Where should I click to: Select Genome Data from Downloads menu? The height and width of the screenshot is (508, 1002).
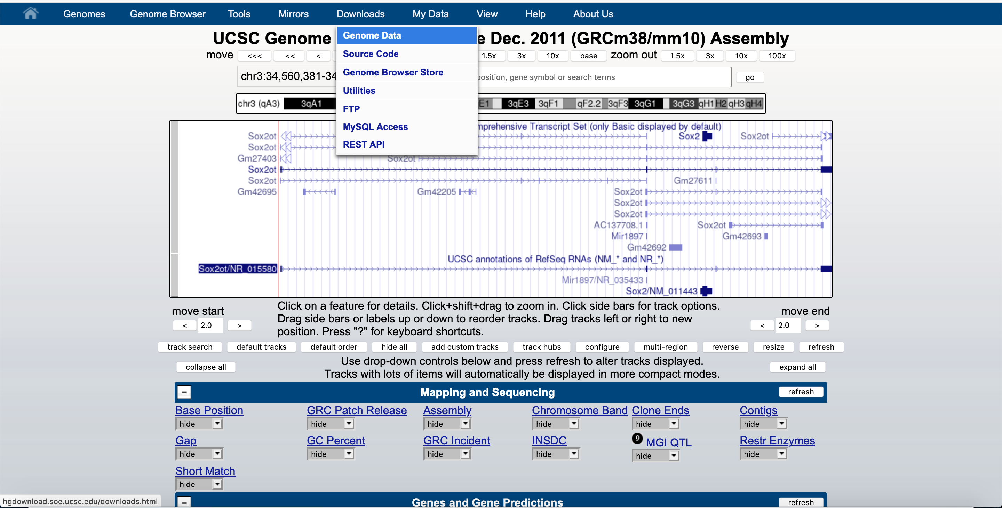(372, 35)
